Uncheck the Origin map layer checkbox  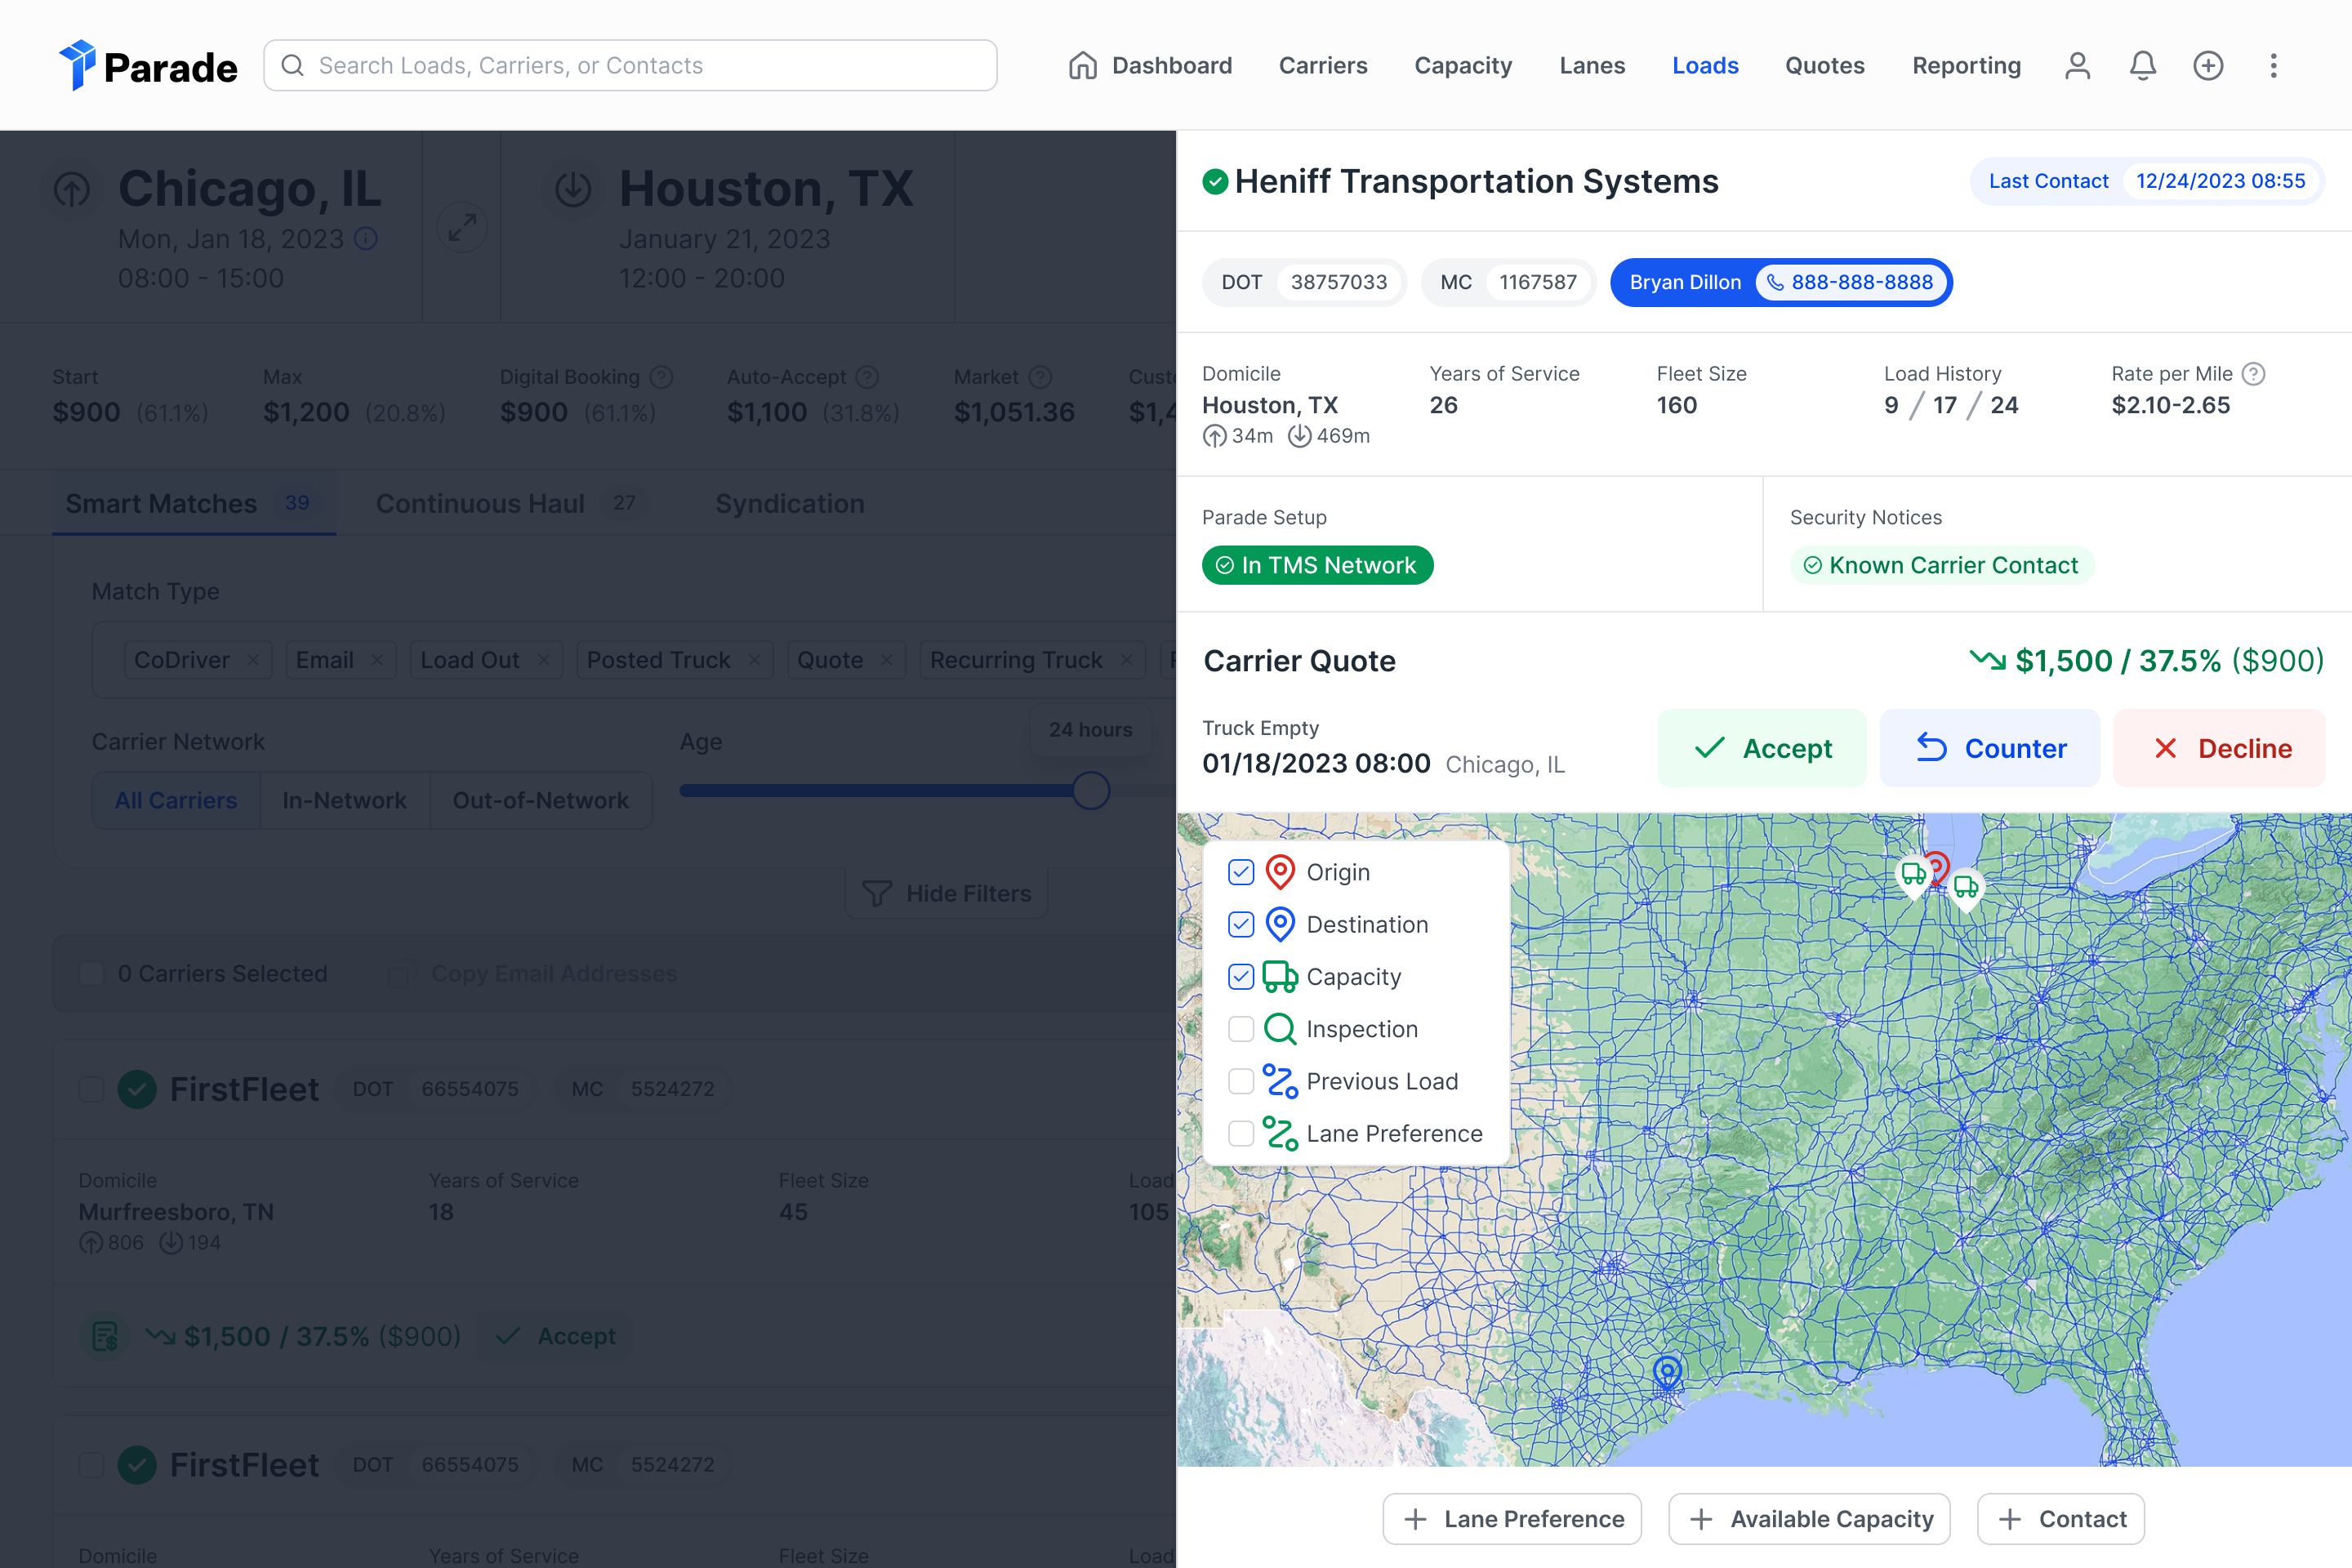point(1241,872)
